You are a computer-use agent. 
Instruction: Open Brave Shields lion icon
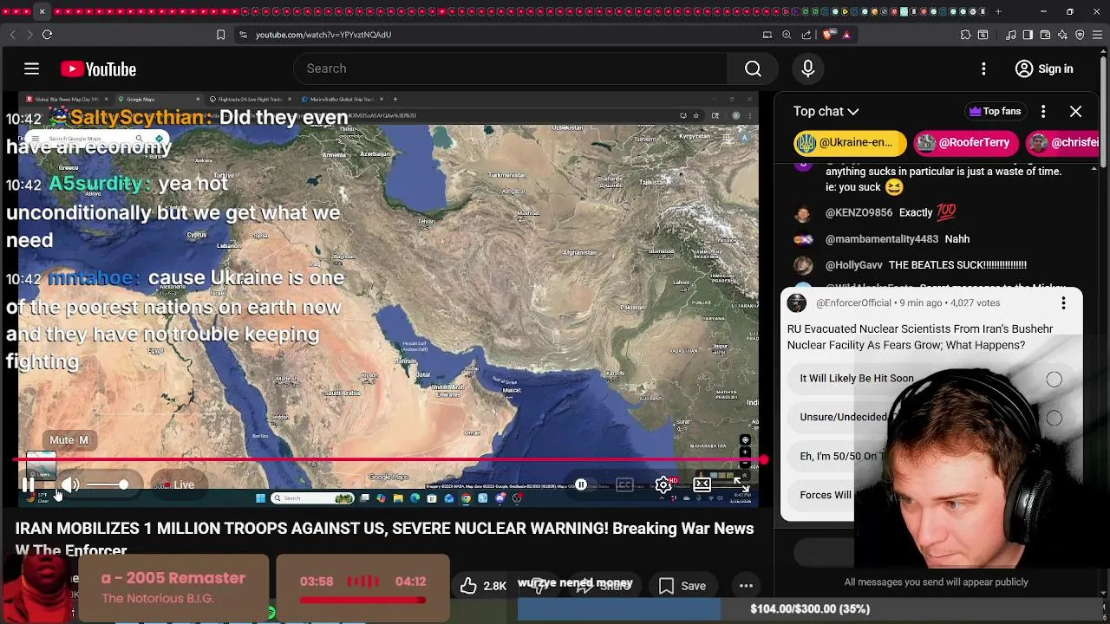[x=828, y=35]
